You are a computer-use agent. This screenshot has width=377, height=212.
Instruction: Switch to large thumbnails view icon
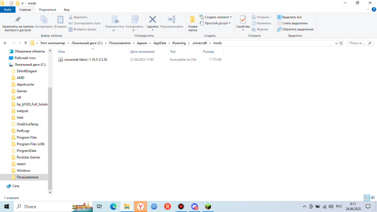point(373,198)
